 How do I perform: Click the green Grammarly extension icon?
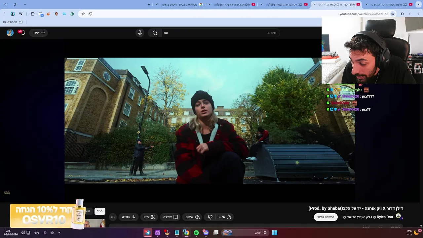(x=72, y=14)
